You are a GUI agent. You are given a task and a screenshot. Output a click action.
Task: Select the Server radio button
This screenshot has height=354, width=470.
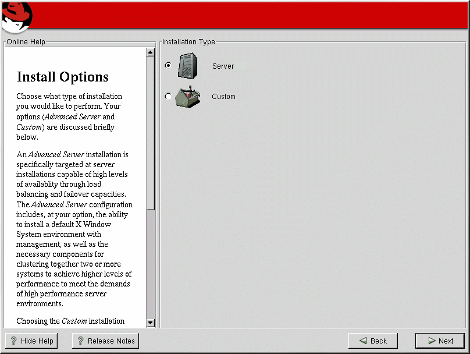pyautogui.click(x=169, y=65)
